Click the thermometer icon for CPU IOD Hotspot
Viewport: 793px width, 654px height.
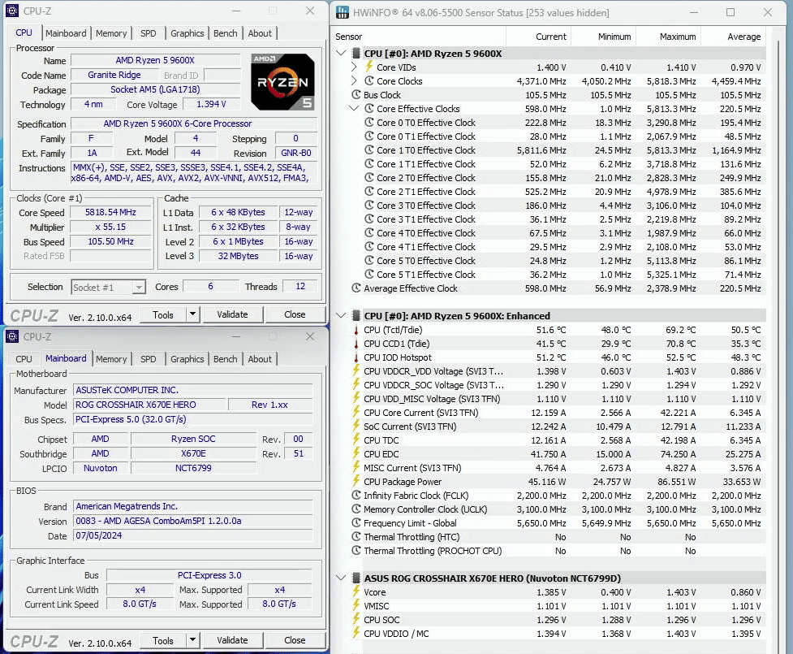point(356,357)
